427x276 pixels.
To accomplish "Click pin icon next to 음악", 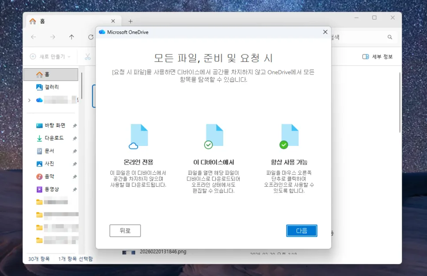I will coord(75,177).
